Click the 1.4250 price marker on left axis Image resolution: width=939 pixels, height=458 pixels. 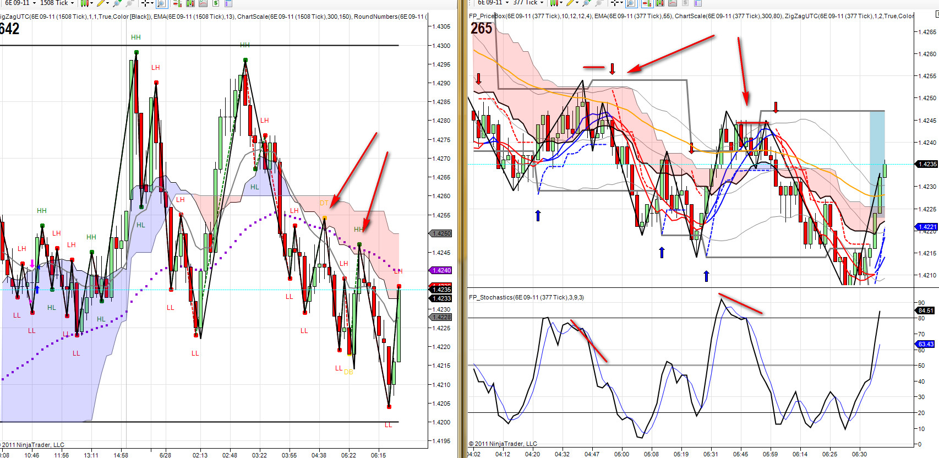click(x=441, y=233)
